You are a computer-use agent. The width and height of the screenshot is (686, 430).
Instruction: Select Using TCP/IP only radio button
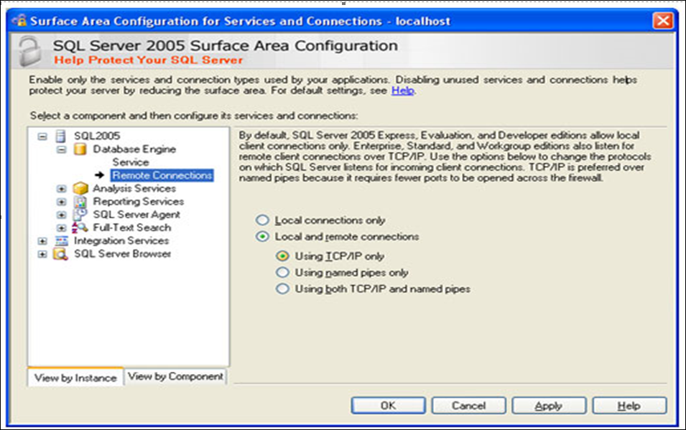point(283,256)
